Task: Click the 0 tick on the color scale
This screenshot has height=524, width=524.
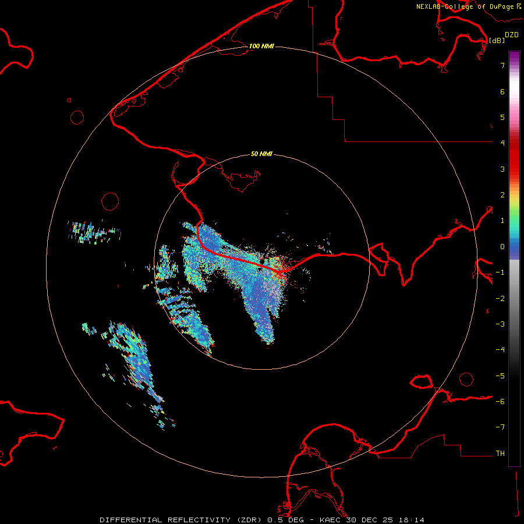Action: [502, 247]
